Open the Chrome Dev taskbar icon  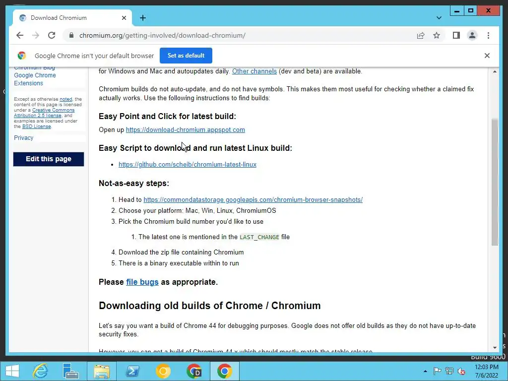coord(194,371)
